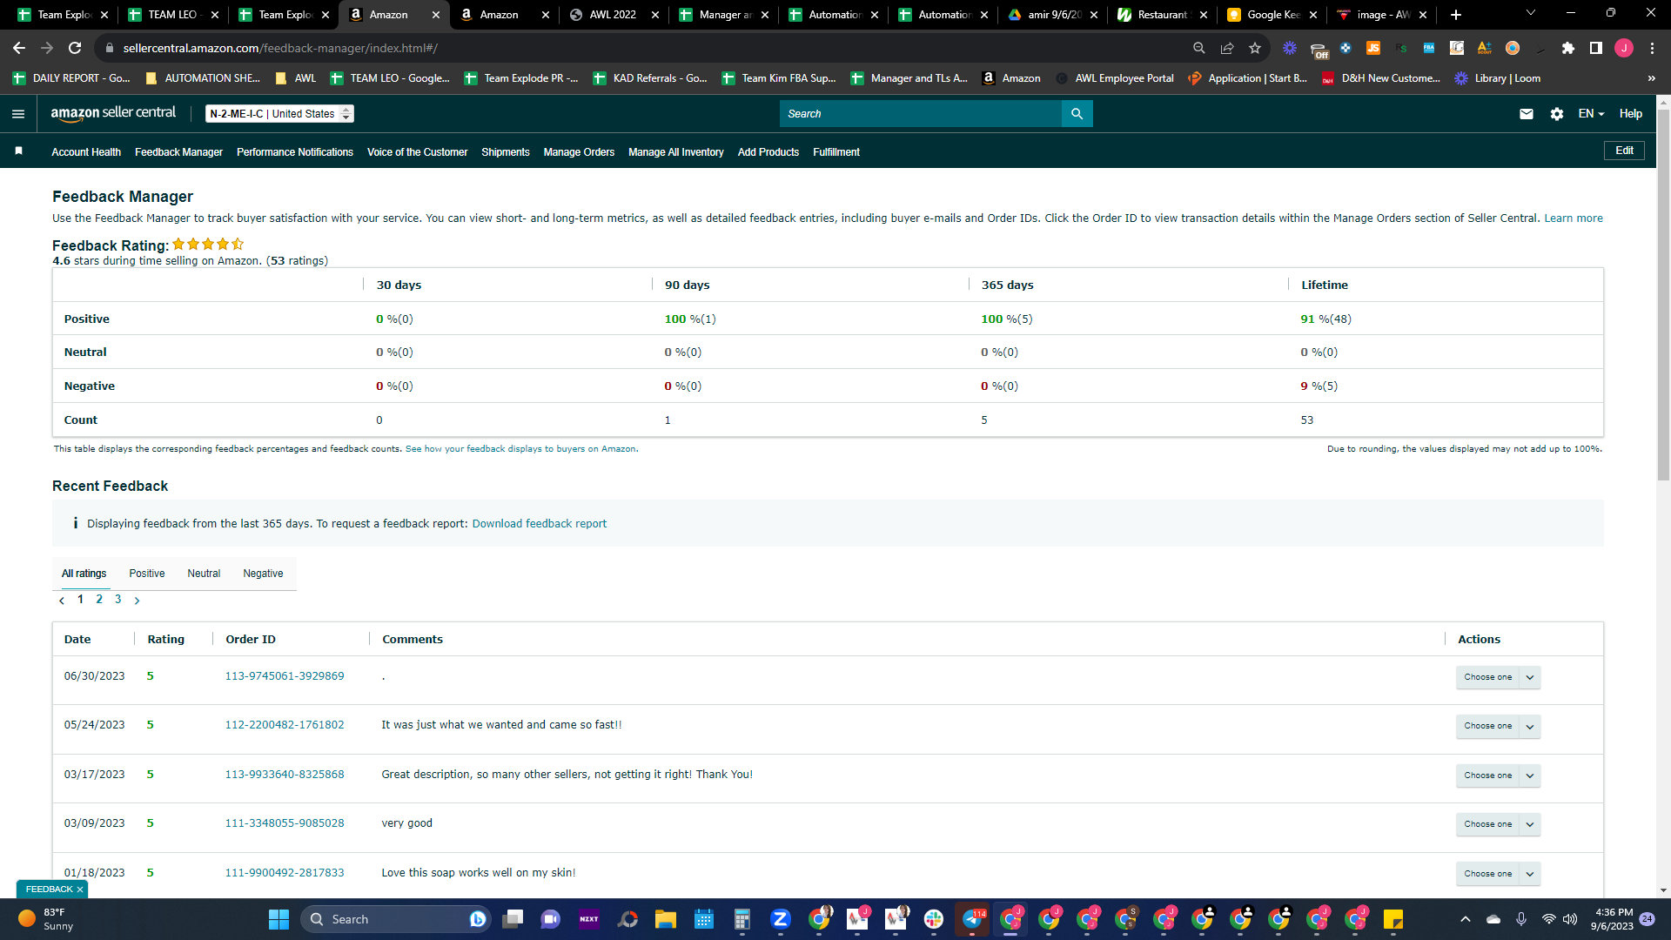
Task: Open Slack from the taskbar
Action: (934, 919)
